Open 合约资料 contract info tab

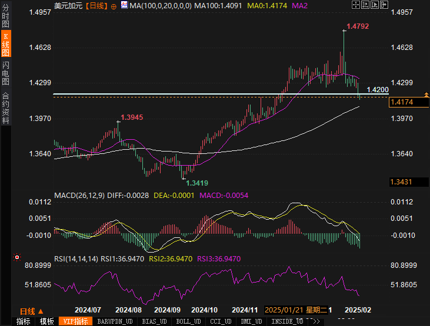pyautogui.click(x=6, y=108)
